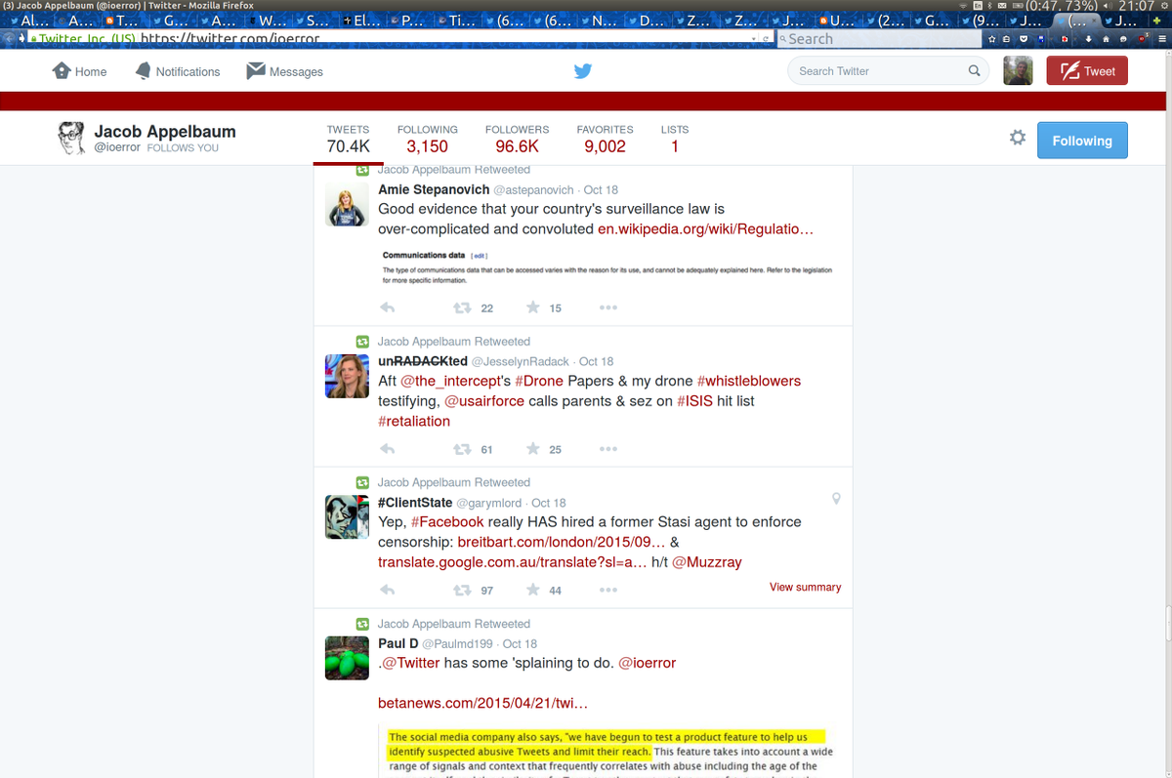
Task: Click the red Tweet button
Action: (x=1087, y=70)
